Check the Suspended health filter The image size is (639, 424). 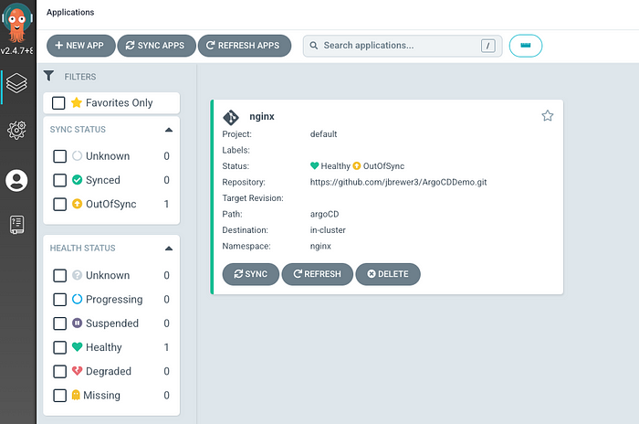click(x=60, y=323)
